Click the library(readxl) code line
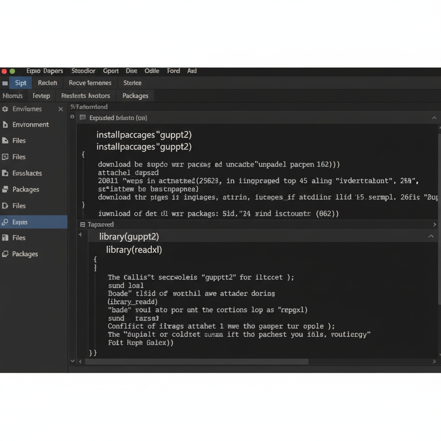This screenshot has width=441, height=441. pos(134,250)
